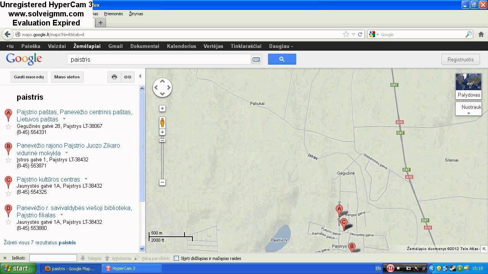The image size is (488, 274).
Task: Open the Firefox Priemonės menu
Action: (114, 14)
